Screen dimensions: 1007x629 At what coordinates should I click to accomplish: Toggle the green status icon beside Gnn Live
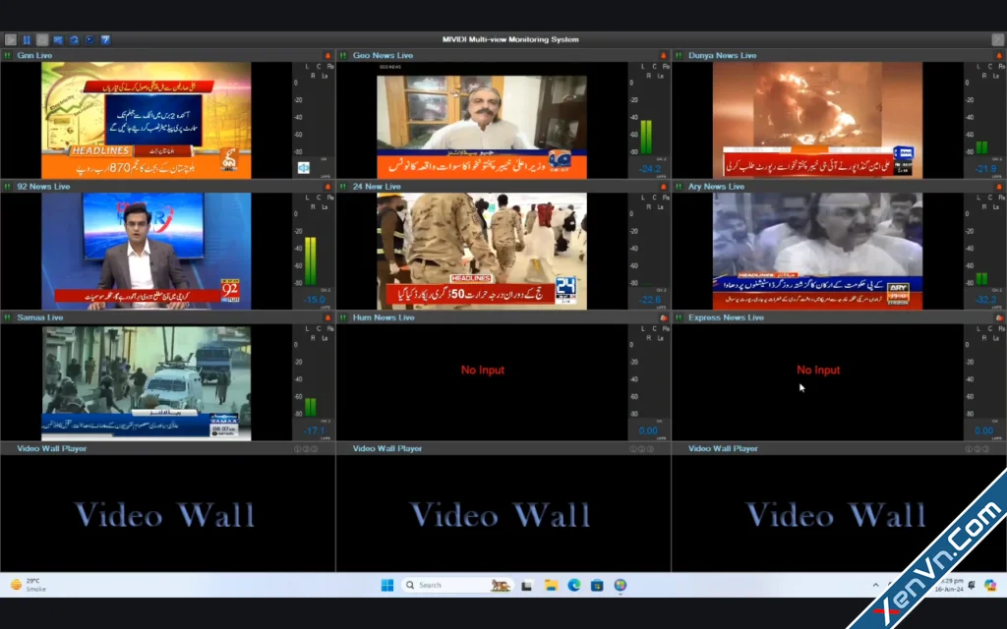click(x=8, y=56)
